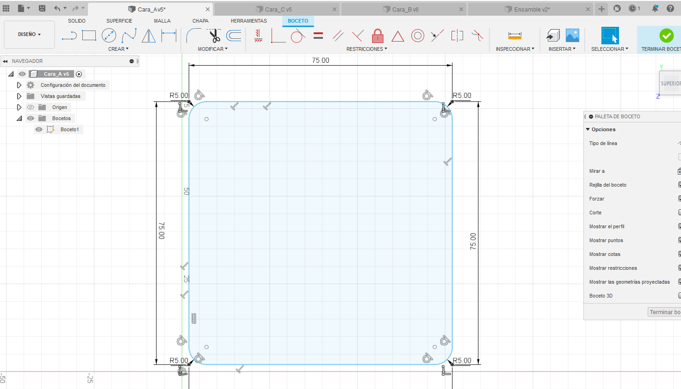This screenshot has height=389, width=681.
Task: Open the notifications bell
Action: (655, 8)
